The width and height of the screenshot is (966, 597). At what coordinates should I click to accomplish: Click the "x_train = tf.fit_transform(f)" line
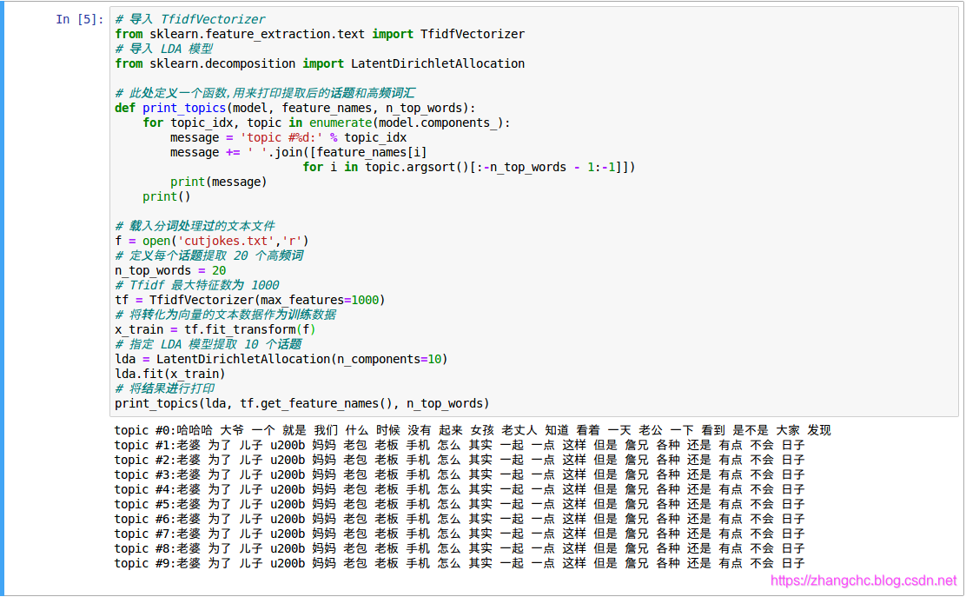tap(215, 329)
